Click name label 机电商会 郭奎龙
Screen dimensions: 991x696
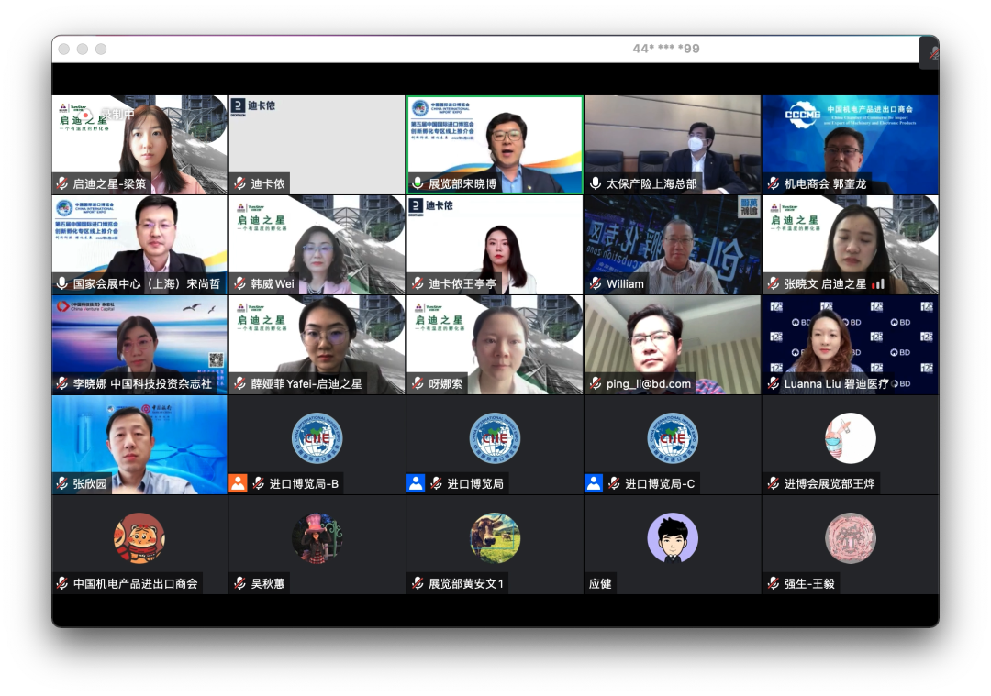point(825,183)
